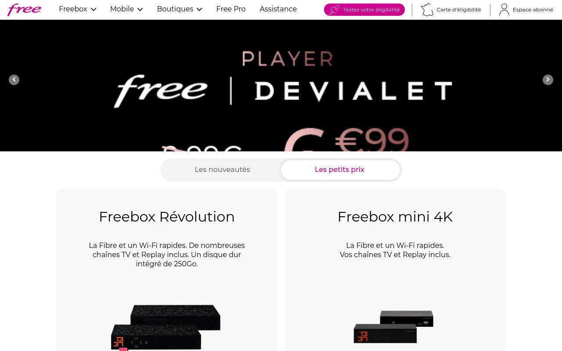562x351 pixels.
Task: Expand the Freebox dropdown chevron
Action: click(x=93, y=9)
